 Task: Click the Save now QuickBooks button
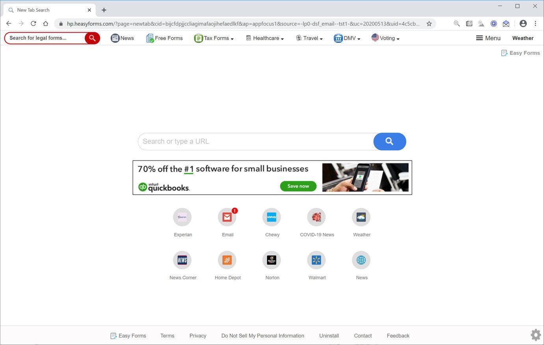[298, 186]
